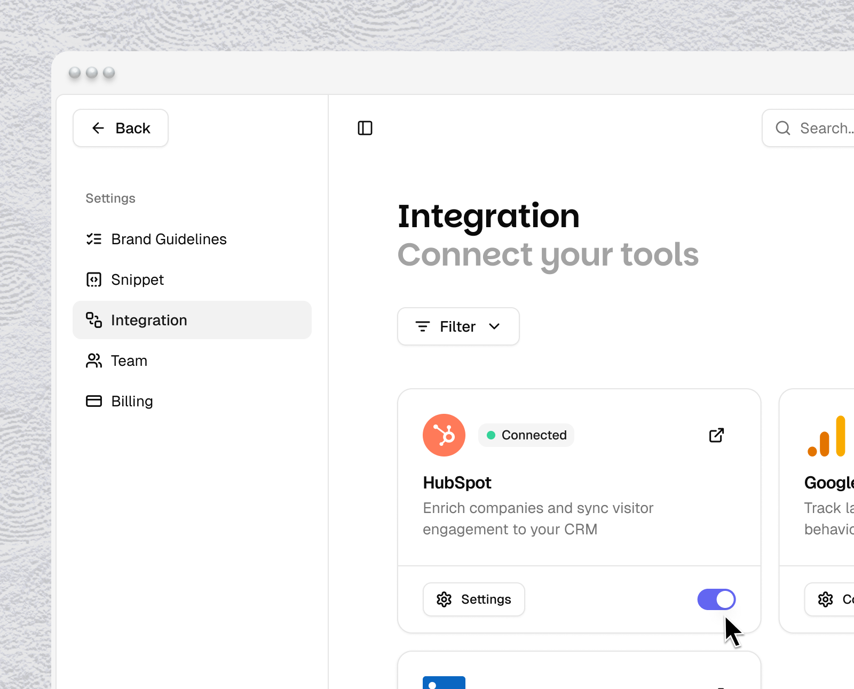Click the Settings section label
This screenshot has height=689, width=854.
pos(110,198)
